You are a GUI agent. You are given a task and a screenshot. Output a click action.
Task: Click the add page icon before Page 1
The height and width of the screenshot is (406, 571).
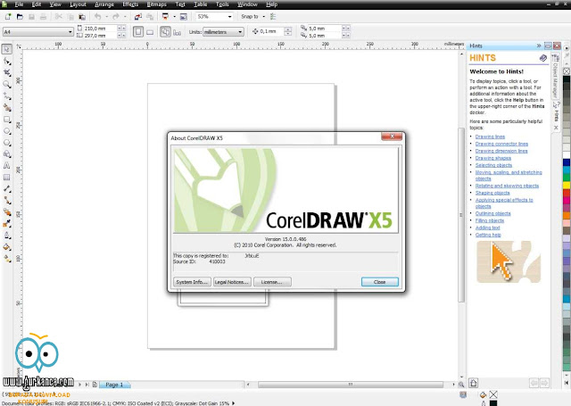95,385
